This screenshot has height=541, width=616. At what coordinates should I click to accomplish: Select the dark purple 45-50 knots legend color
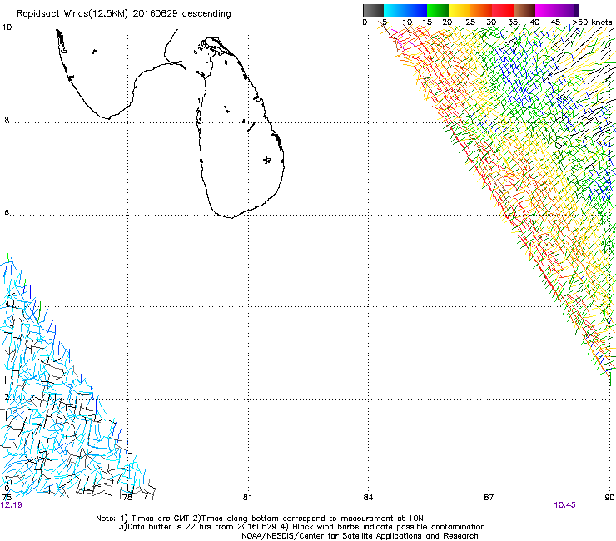pyautogui.click(x=568, y=10)
